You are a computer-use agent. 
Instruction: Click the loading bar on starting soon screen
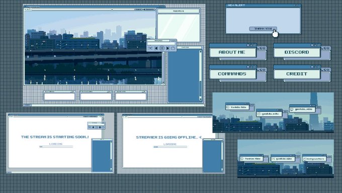click(x=56, y=147)
